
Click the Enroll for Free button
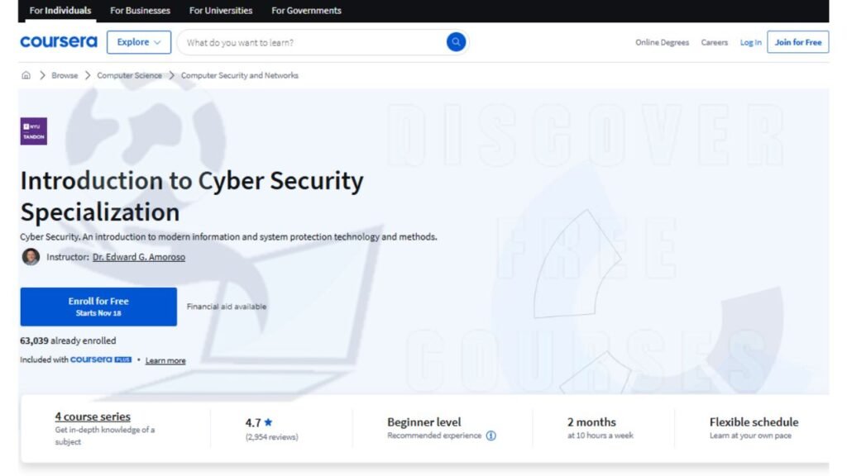tap(98, 307)
